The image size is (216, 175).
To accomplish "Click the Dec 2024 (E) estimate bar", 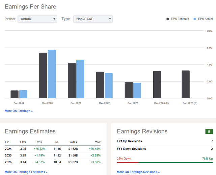I will (x=157, y=85).
